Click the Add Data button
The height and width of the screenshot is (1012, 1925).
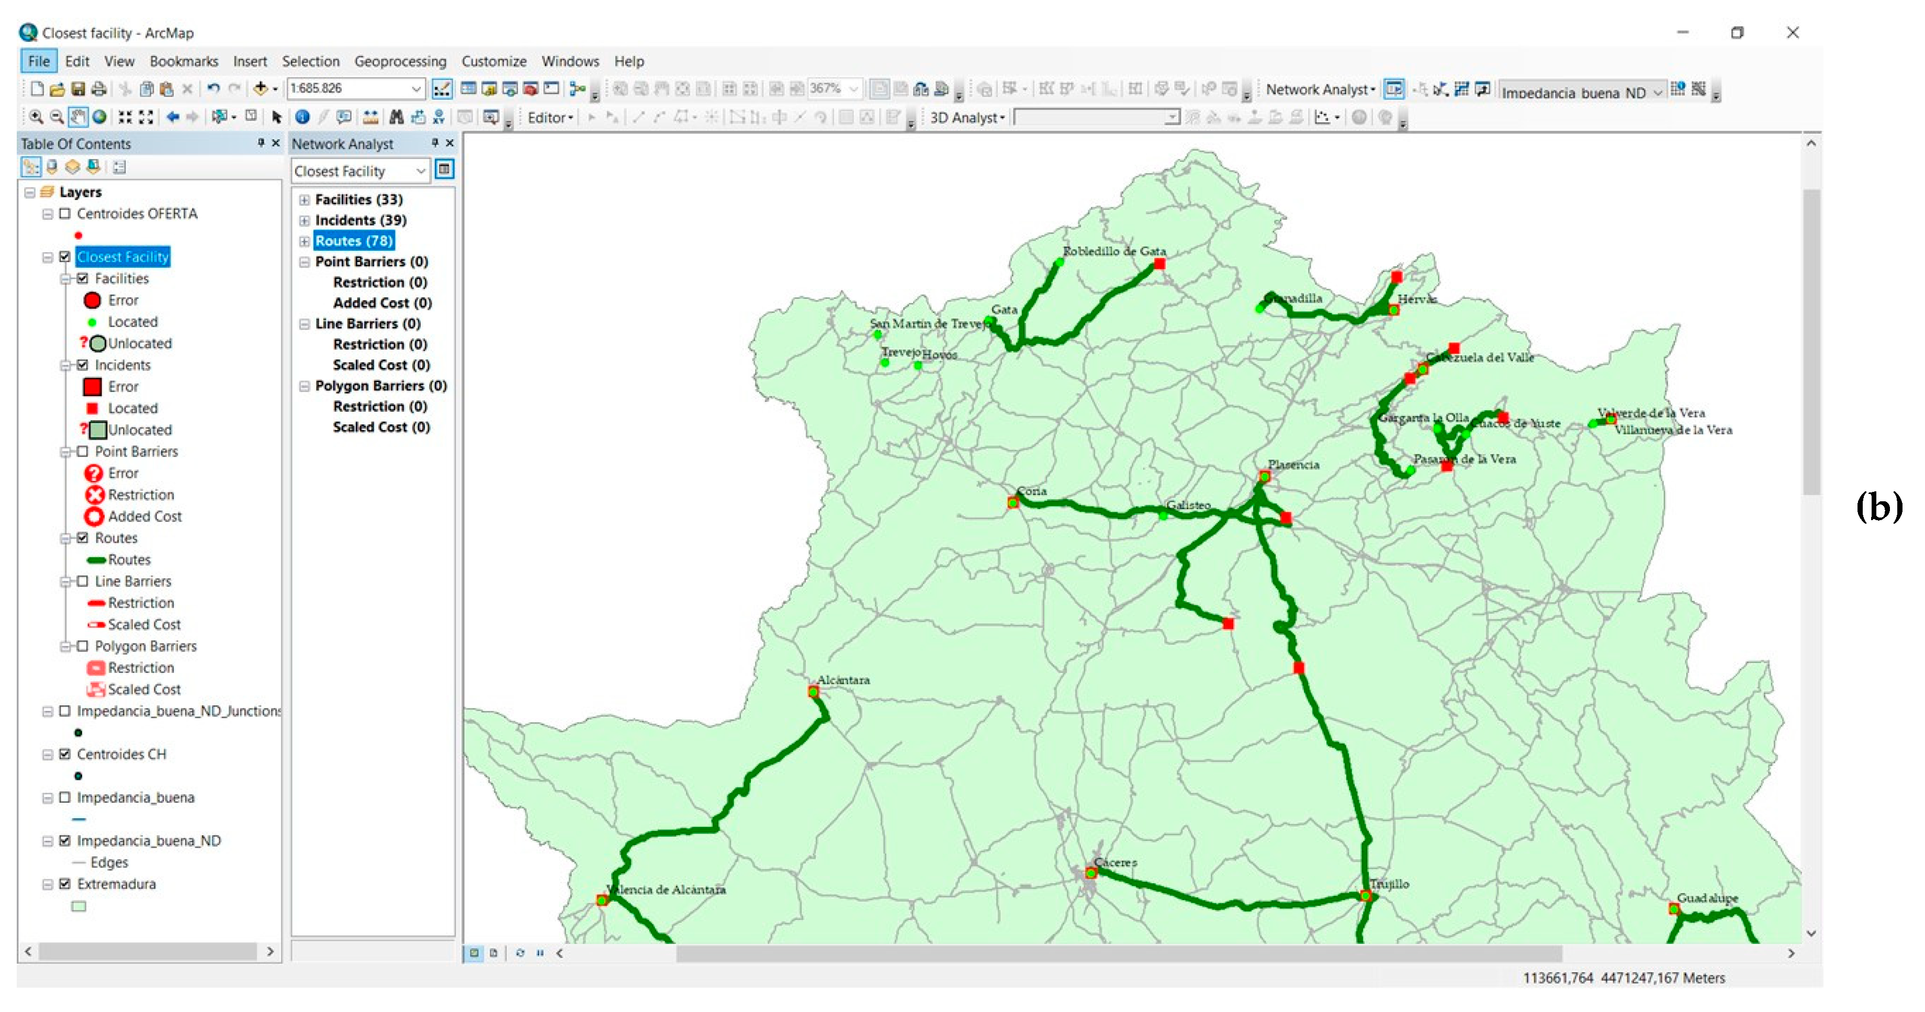pos(261,89)
